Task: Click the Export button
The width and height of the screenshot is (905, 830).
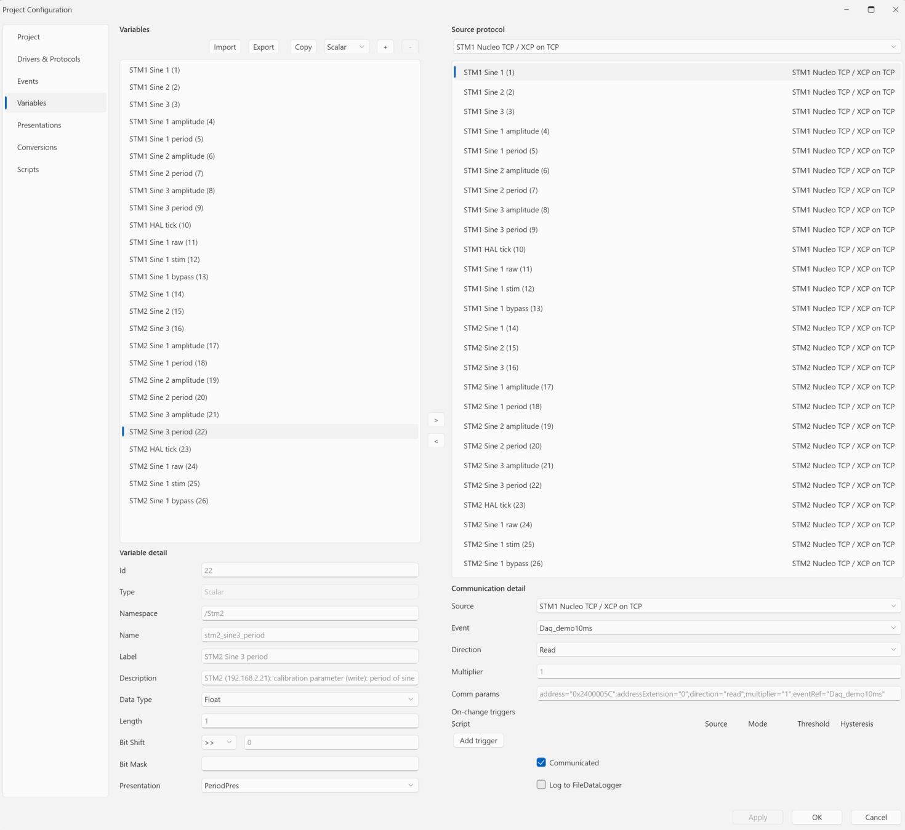Action: tap(263, 47)
